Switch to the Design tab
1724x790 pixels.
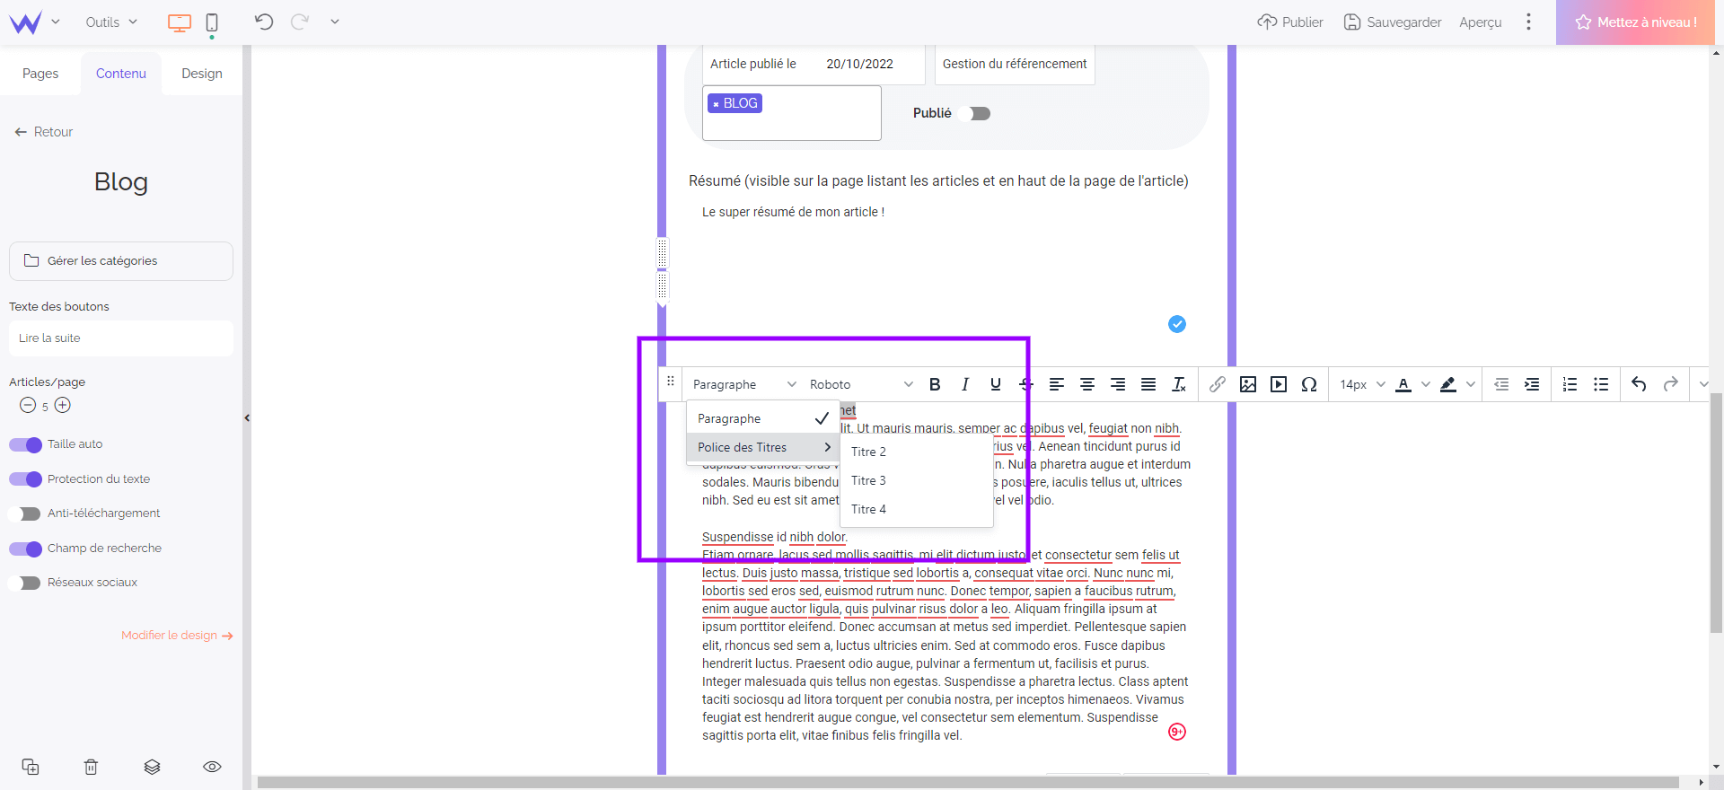click(x=202, y=74)
